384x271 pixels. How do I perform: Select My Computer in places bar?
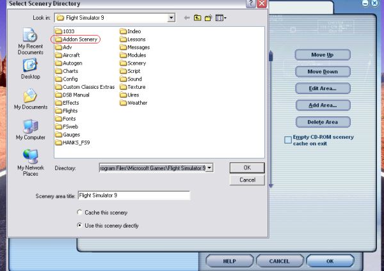pyautogui.click(x=30, y=130)
